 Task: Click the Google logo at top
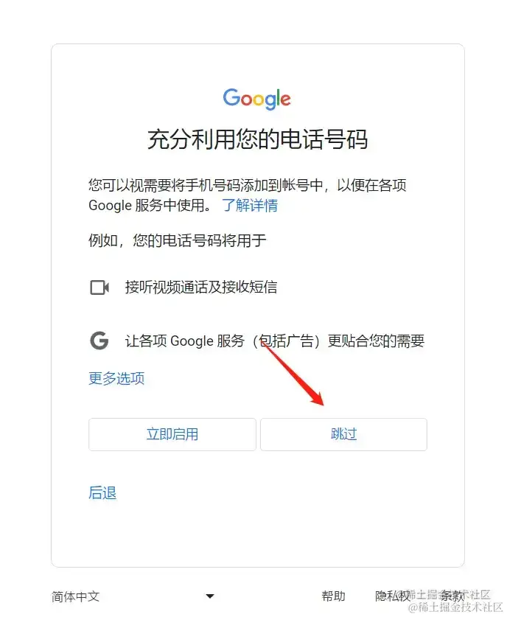(x=257, y=99)
